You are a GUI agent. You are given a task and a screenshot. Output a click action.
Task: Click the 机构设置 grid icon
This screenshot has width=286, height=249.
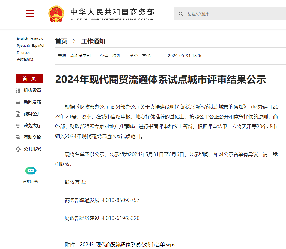[x=18, y=90]
